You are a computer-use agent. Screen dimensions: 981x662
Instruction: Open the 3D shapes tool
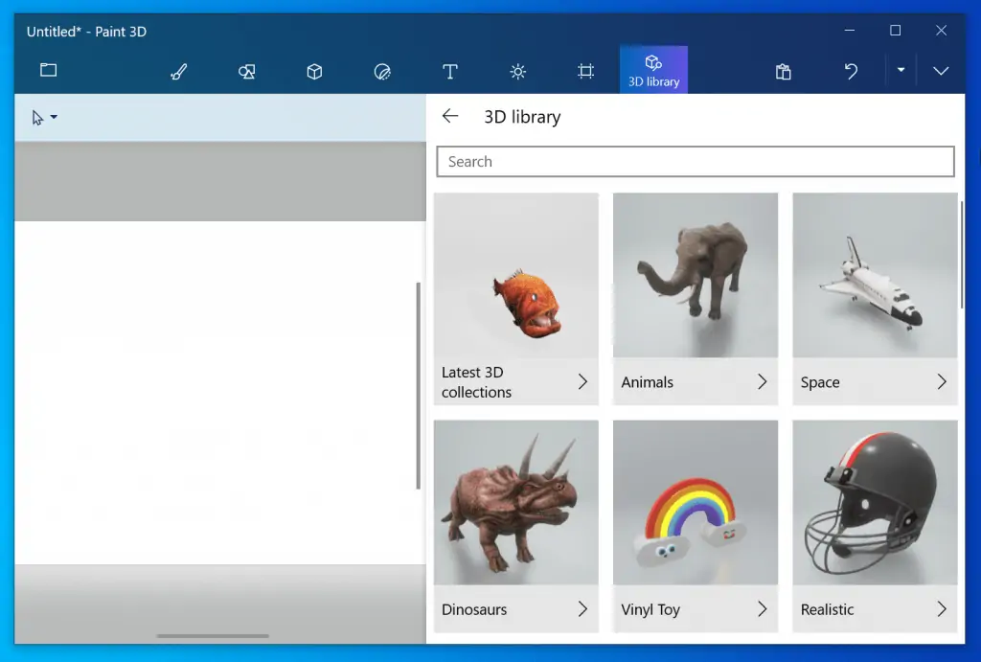click(314, 71)
